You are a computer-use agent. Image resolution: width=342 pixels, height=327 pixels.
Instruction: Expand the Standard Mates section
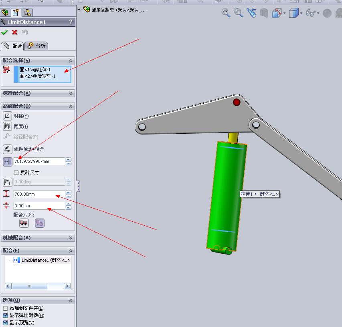pyautogui.click(x=71, y=93)
